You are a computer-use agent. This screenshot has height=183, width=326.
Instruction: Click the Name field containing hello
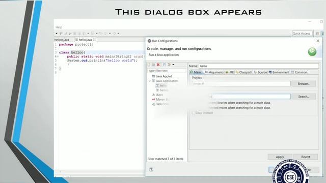[259, 66]
